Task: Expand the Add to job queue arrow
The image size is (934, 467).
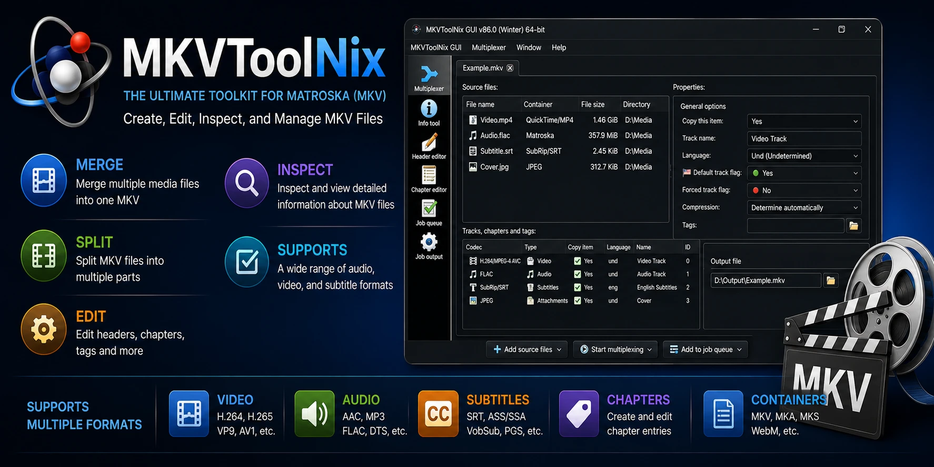Action: (x=739, y=350)
